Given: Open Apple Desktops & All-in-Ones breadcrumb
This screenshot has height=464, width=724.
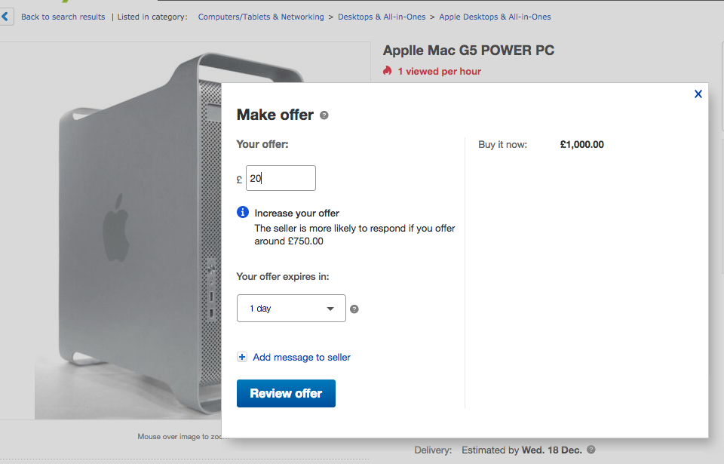Looking at the screenshot, I should [x=495, y=17].
